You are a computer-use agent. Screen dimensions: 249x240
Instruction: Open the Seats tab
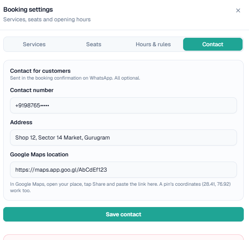(94, 44)
